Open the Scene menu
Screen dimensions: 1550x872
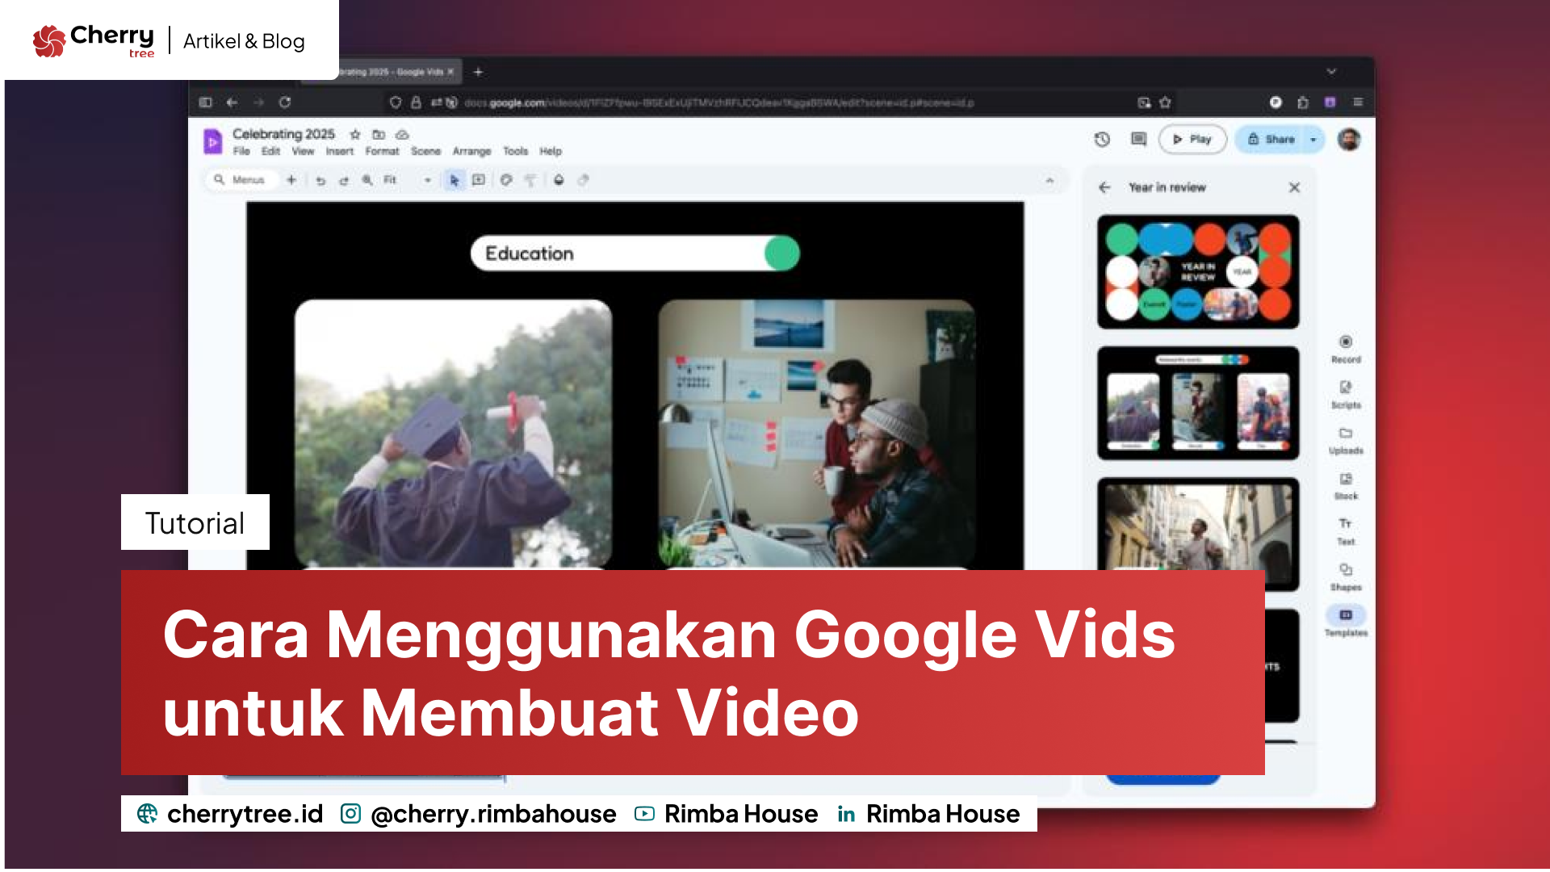coord(425,151)
